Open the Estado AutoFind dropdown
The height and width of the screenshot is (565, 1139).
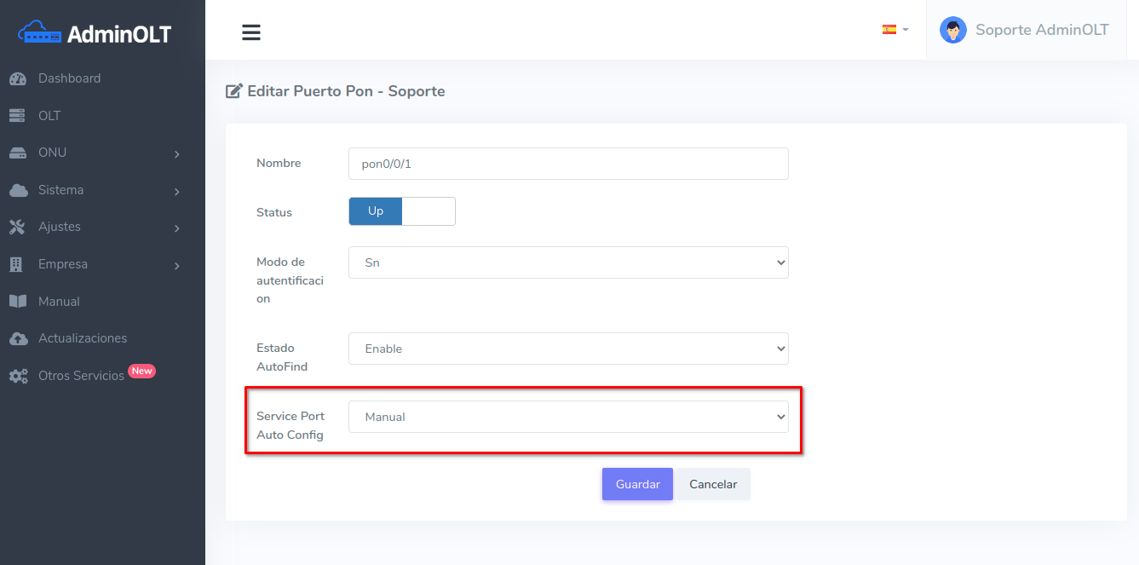click(568, 349)
